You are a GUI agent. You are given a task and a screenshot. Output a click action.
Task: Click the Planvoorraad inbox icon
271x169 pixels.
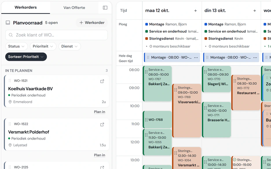8,23
